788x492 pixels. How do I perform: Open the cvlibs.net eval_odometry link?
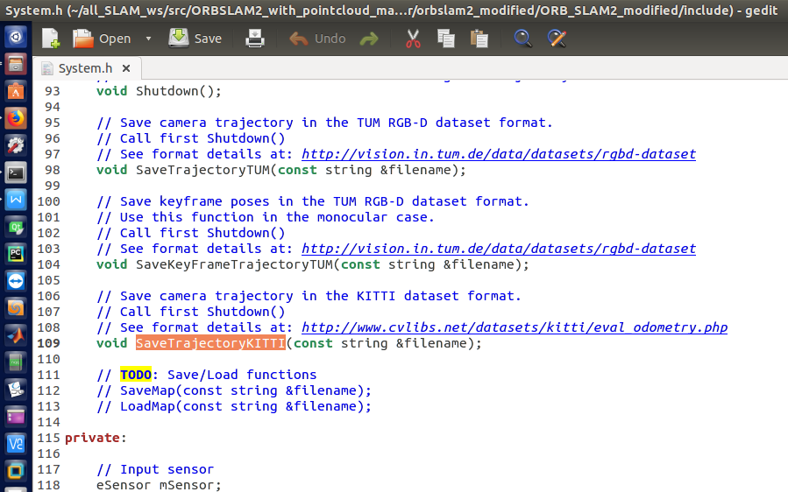[x=515, y=327]
